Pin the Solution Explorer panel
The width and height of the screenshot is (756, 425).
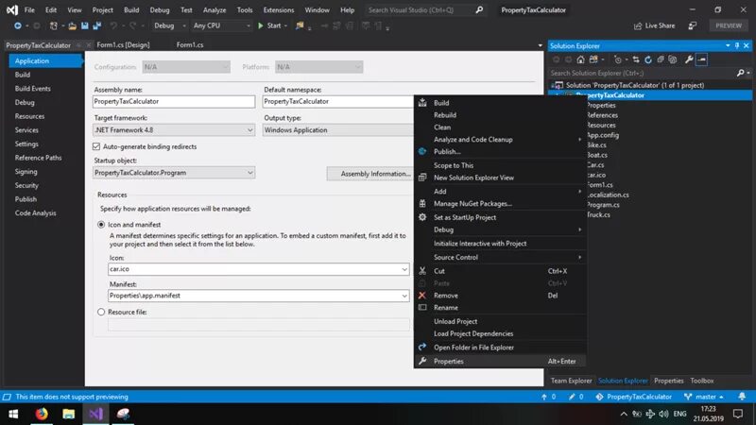[x=737, y=45]
